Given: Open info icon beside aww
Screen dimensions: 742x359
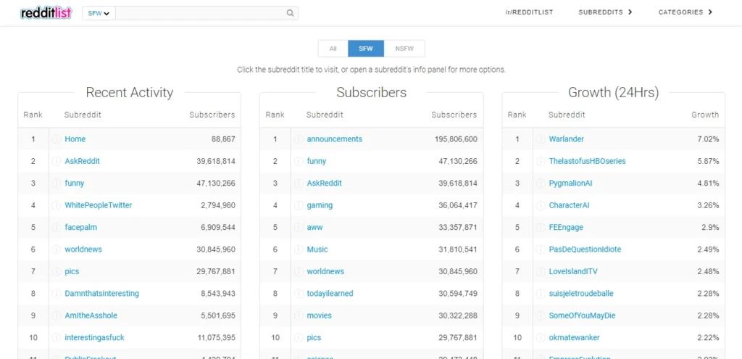Looking at the screenshot, I should pyautogui.click(x=299, y=227).
